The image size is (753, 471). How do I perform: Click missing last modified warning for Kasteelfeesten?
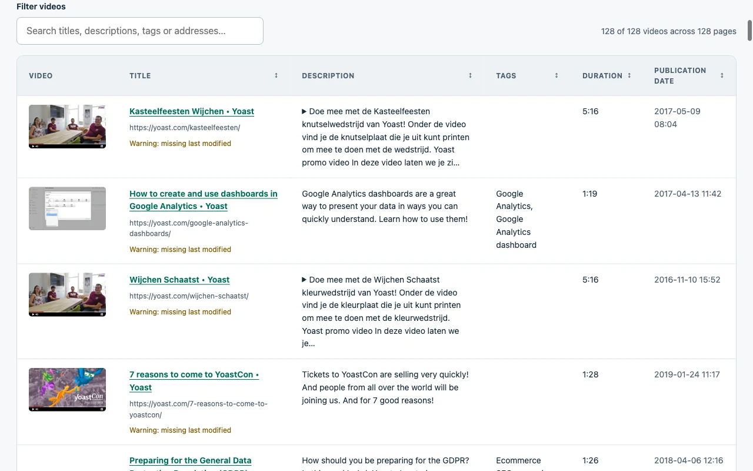point(180,143)
